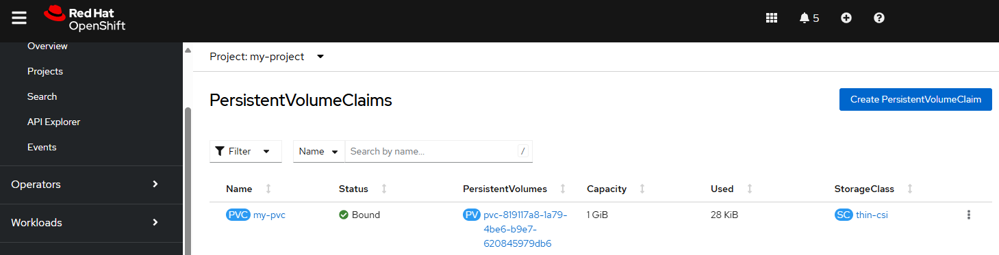Open the help question mark icon
Viewport: 999px width, 255px height.
point(879,18)
